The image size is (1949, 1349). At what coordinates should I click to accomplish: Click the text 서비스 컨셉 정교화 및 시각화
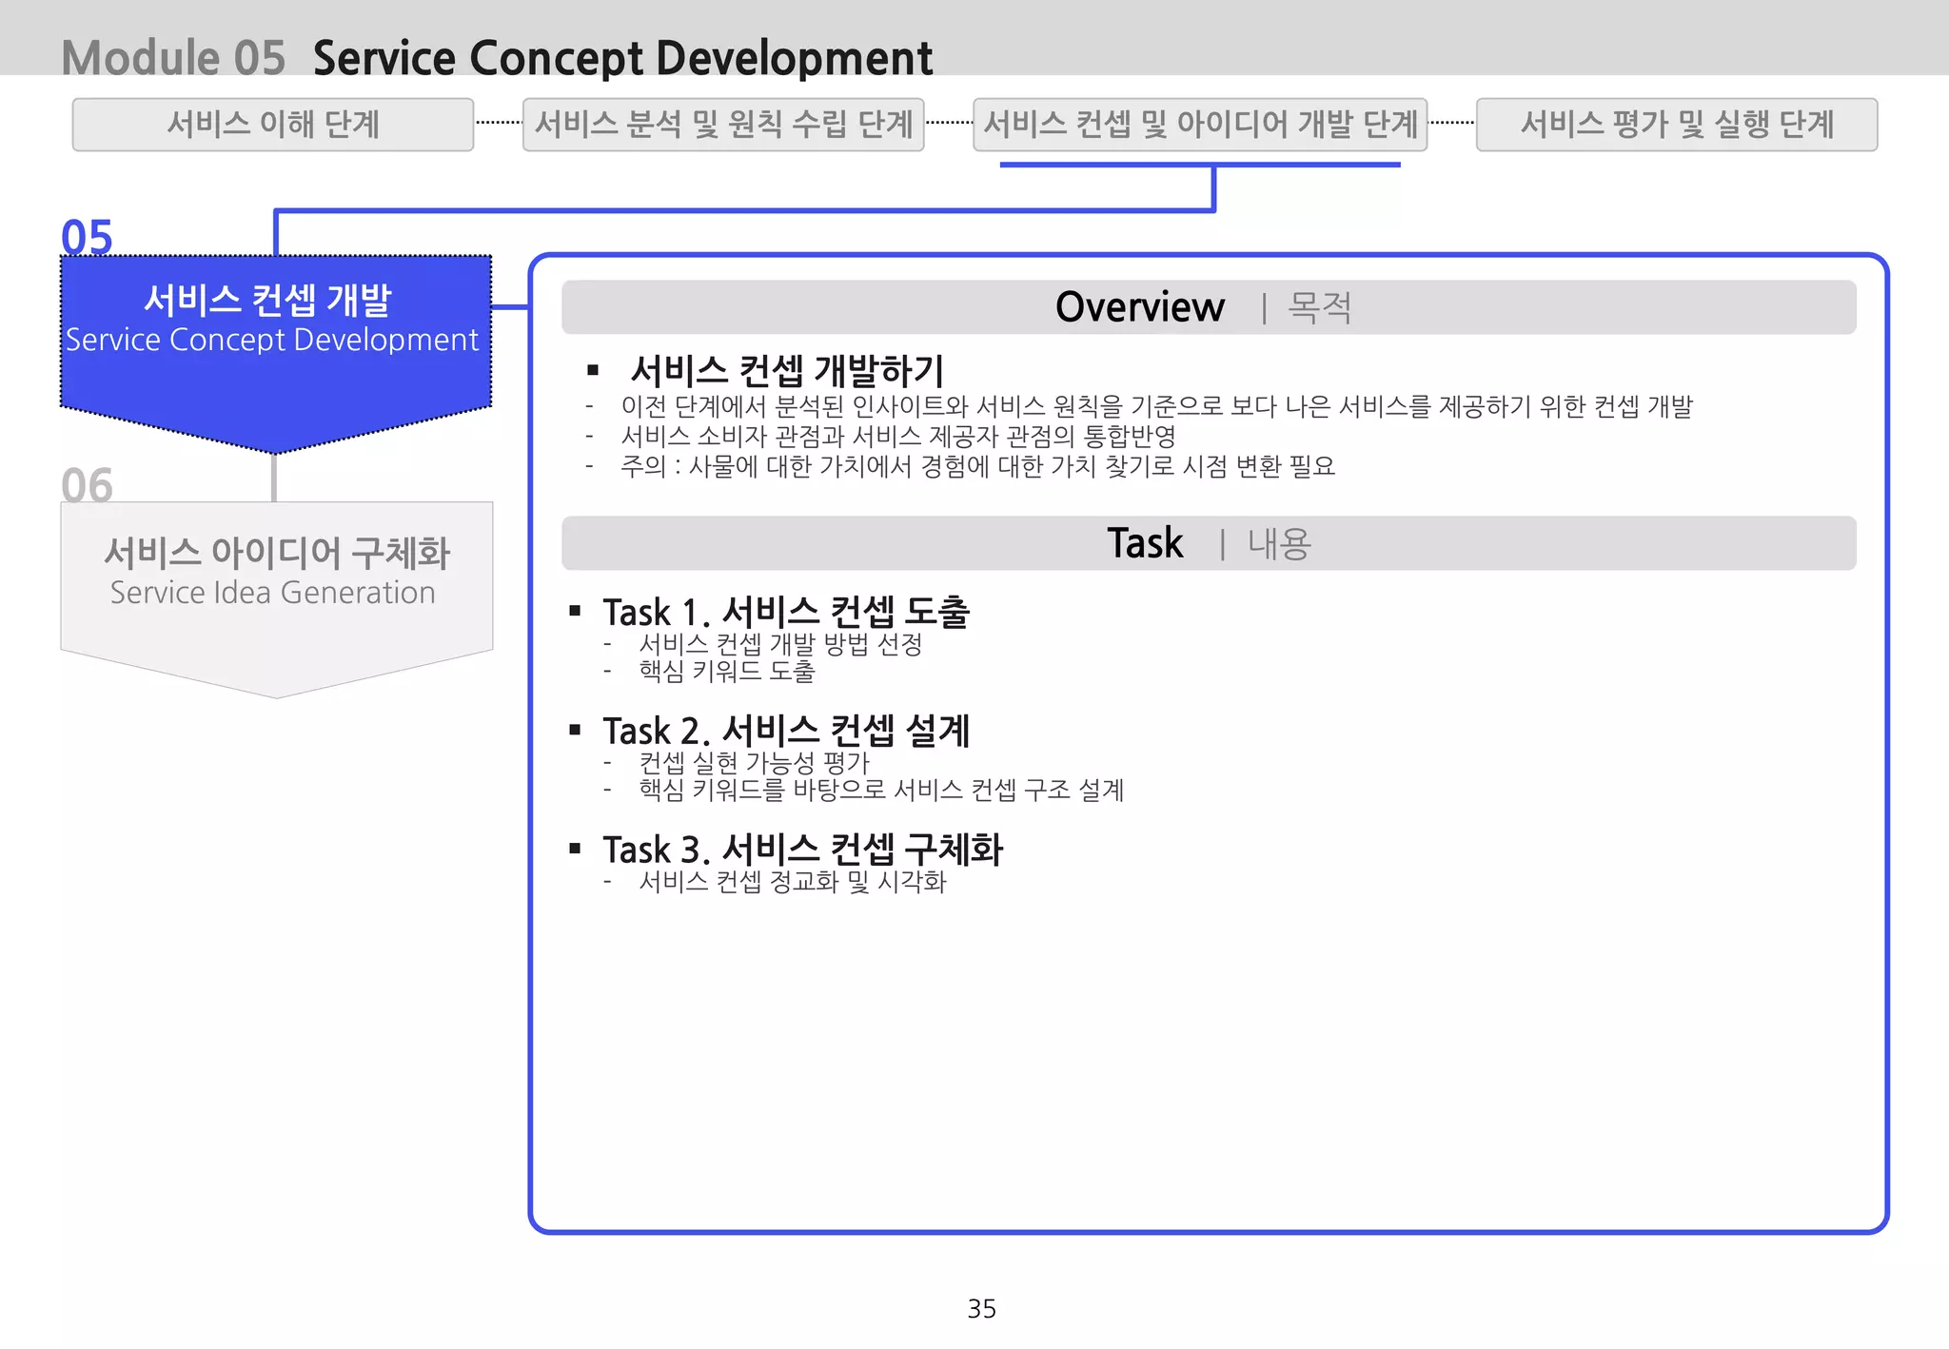tap(793, 882)
